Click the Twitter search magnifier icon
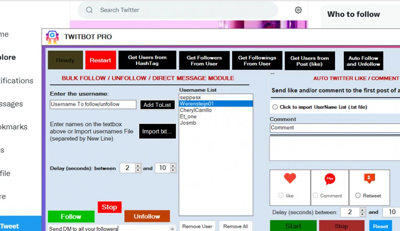This screenshot has width=400, height=231. point(89,10)
